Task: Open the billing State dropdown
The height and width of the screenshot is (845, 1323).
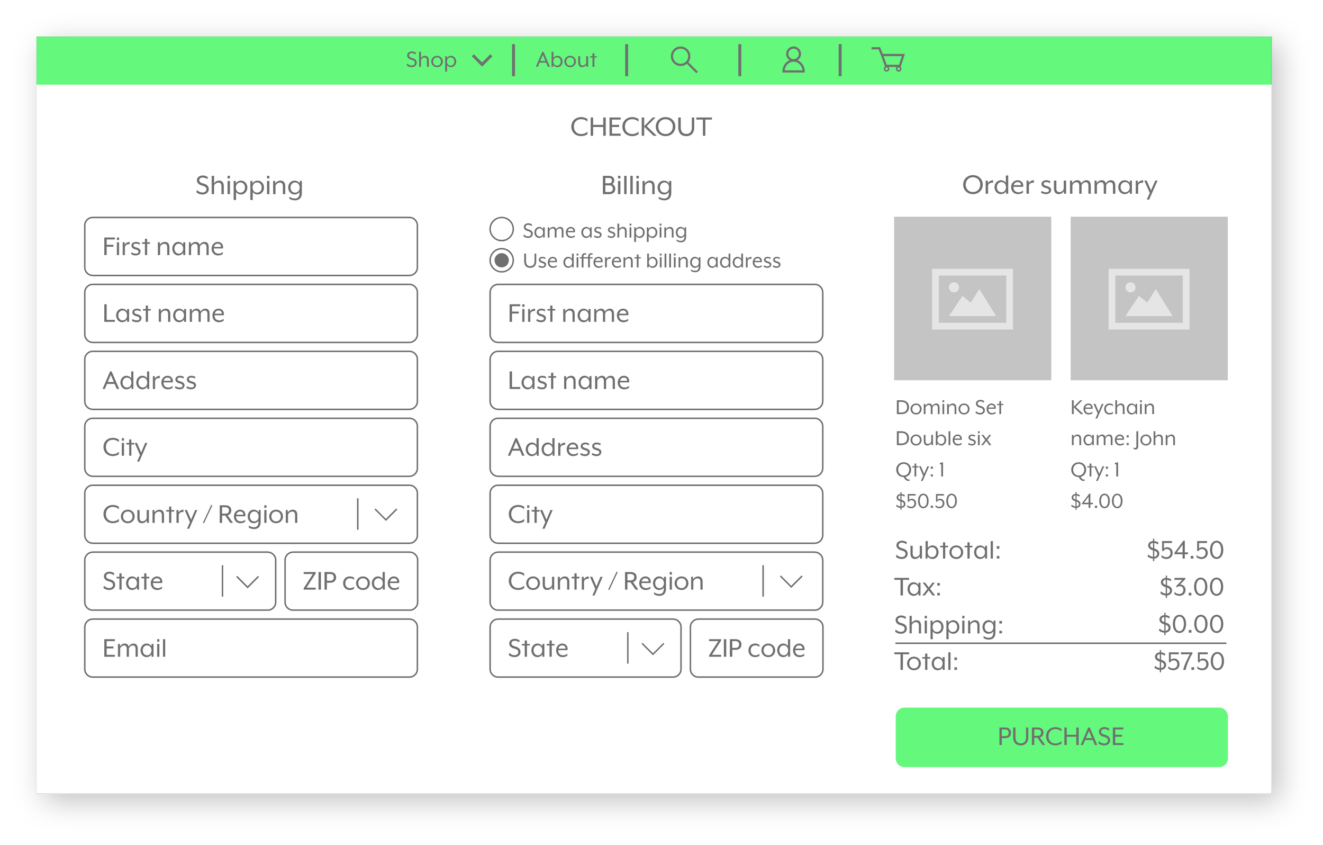Action: pos(653,648)
